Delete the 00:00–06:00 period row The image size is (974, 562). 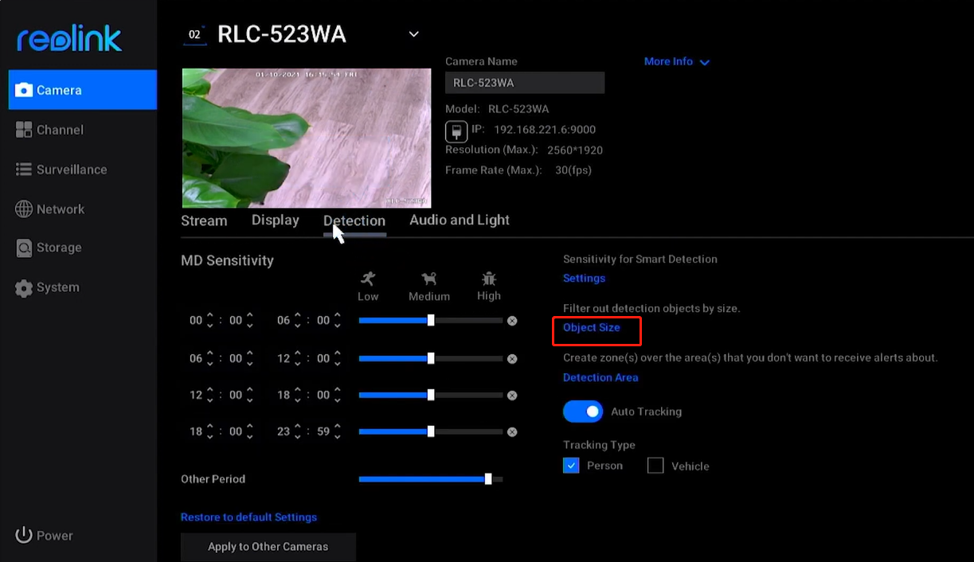click(512, 321)
